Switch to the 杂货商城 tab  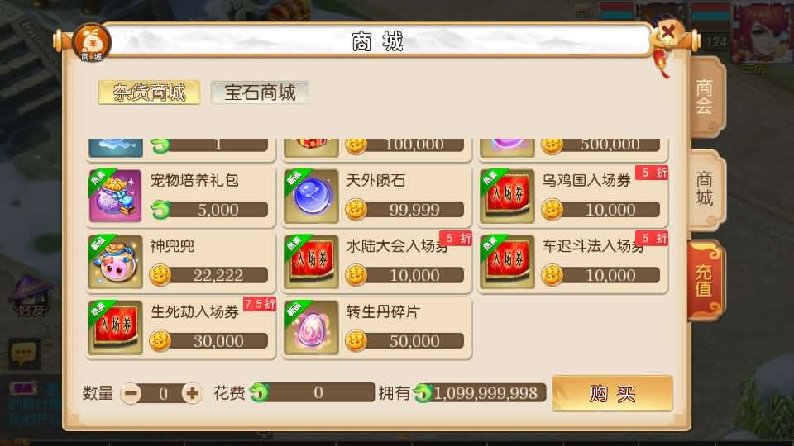point(150,93)
